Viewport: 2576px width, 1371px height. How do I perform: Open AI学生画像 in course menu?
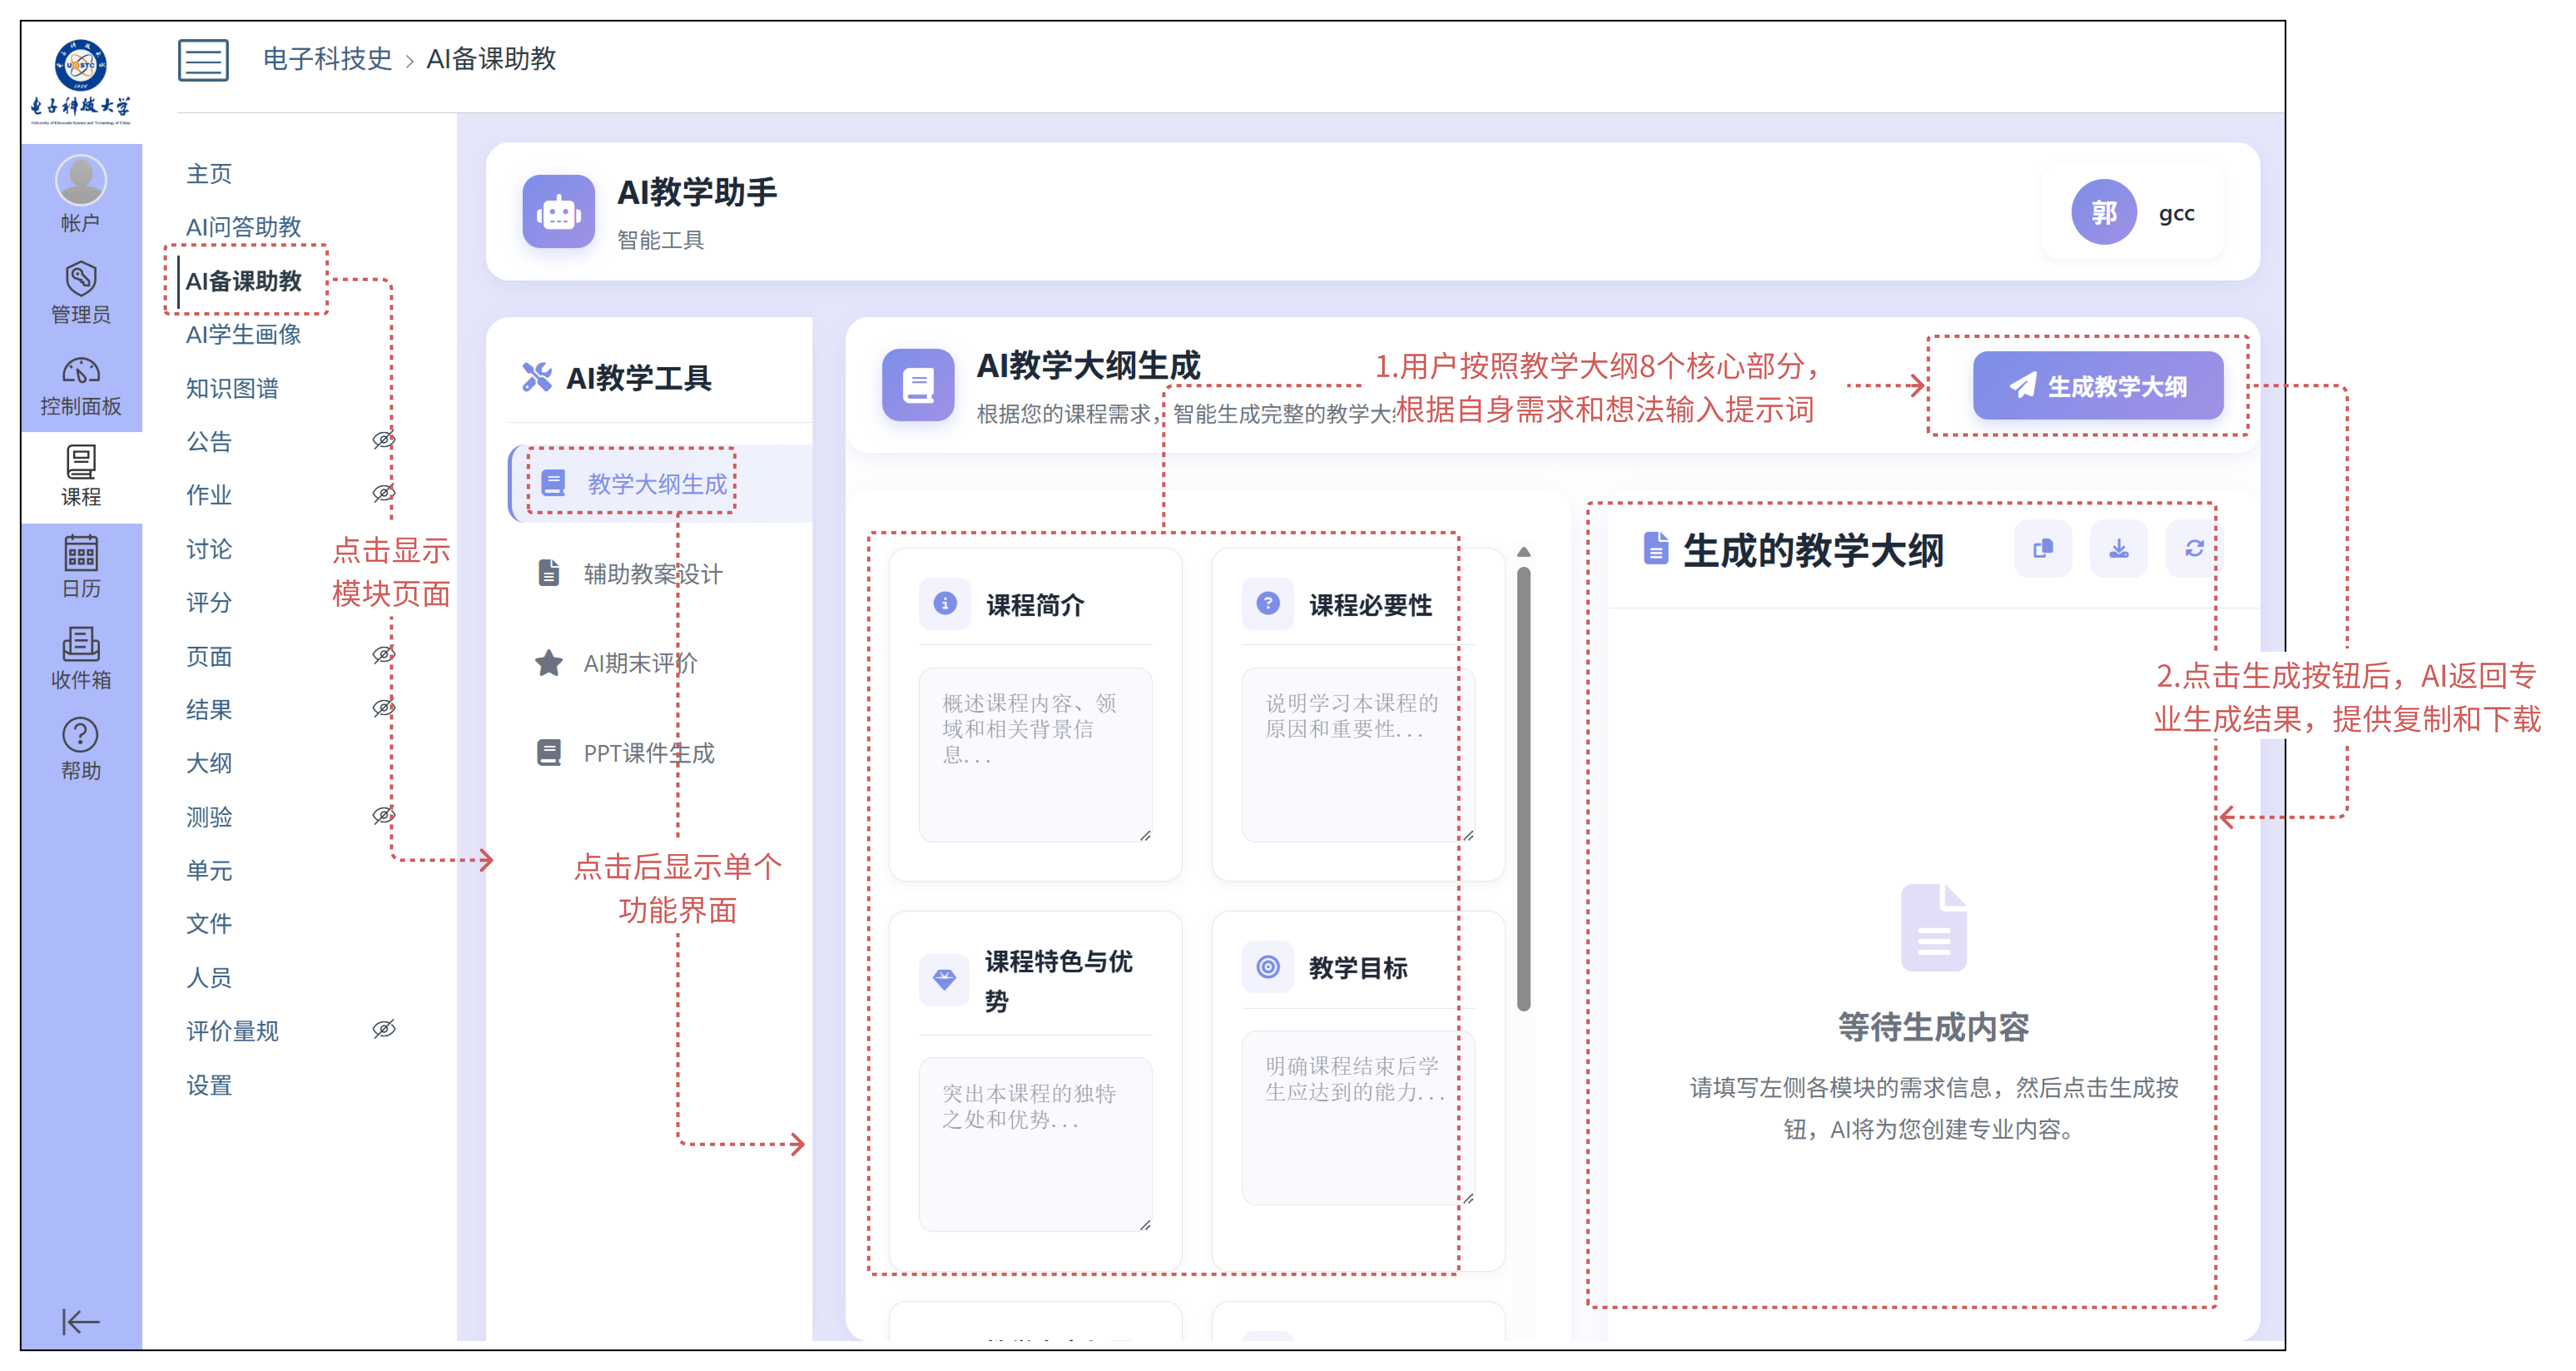[x=243, y=334]
